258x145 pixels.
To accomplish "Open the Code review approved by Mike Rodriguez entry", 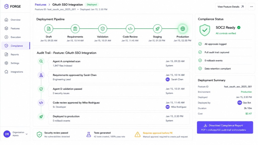I will coord(119,105).
